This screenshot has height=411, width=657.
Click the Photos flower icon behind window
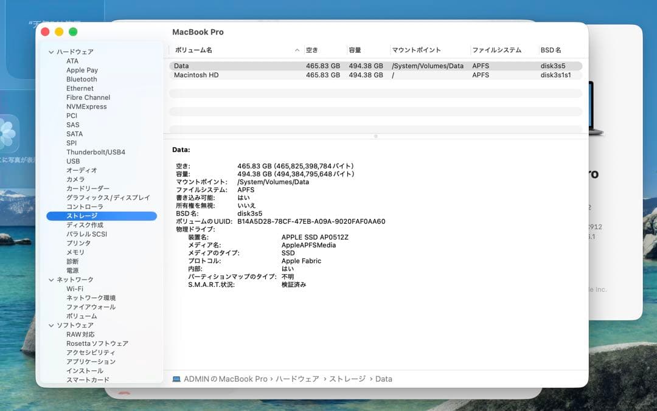click(x=9, y=134)
